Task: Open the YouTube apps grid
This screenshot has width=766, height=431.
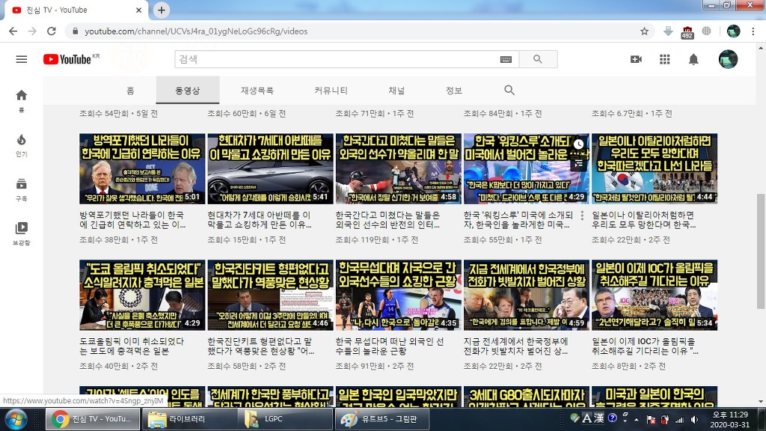Action: 664,60
